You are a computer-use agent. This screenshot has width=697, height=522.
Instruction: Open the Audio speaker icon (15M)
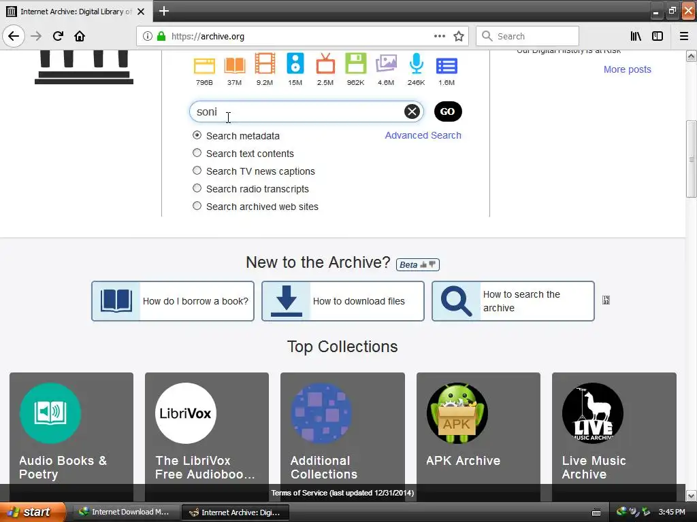[x=295, y=63]
